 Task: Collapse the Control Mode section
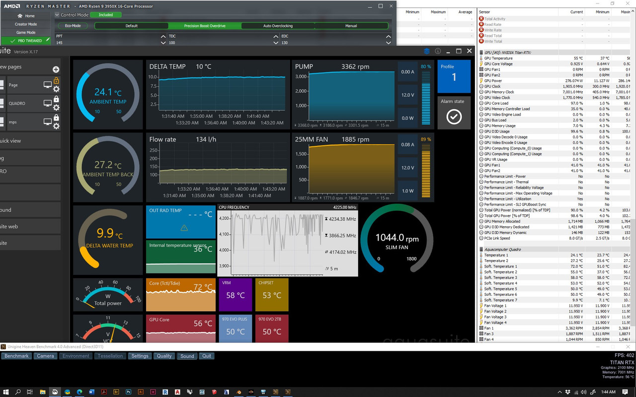click(57, 15)
